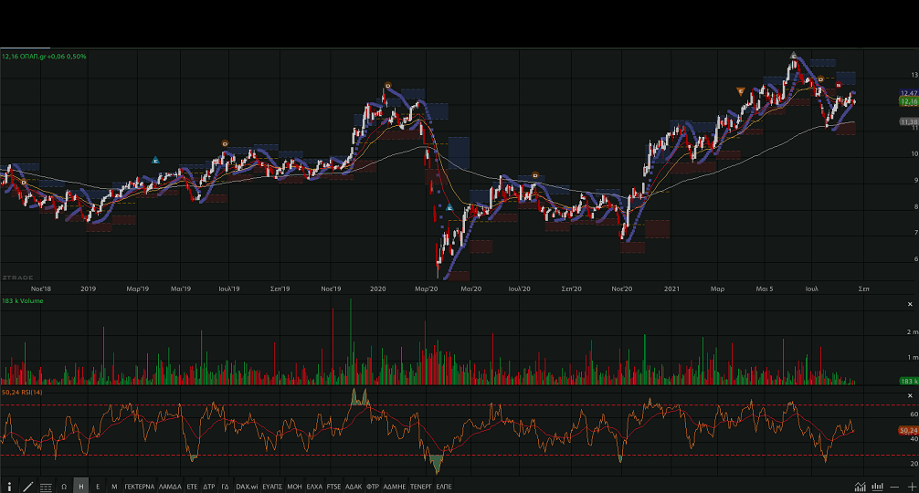
Task: Switch to hourly Ω timeframe
Action: coord(64,487)
